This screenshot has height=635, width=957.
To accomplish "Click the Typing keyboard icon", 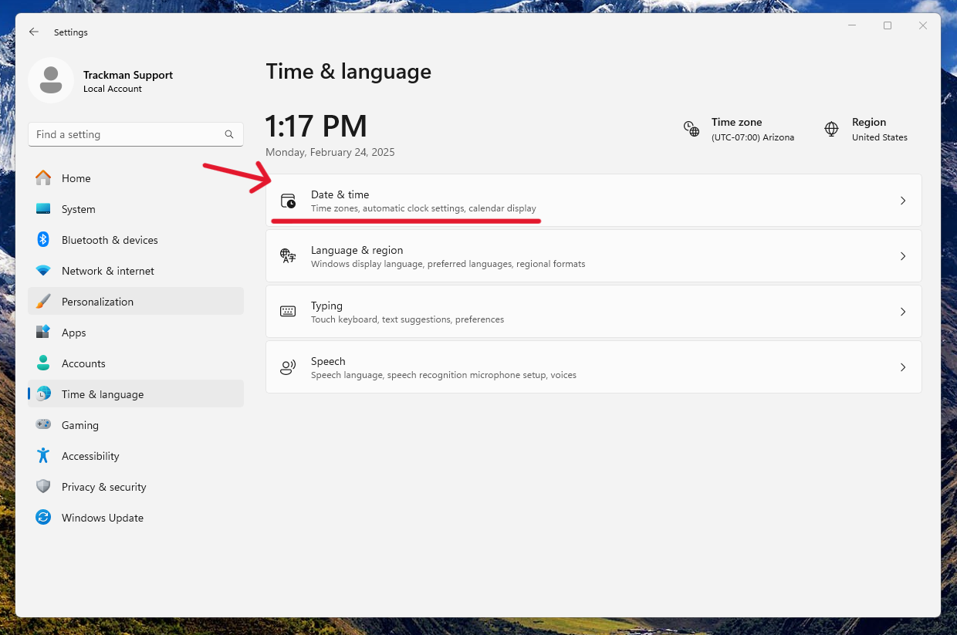I will tap(288, 312).
